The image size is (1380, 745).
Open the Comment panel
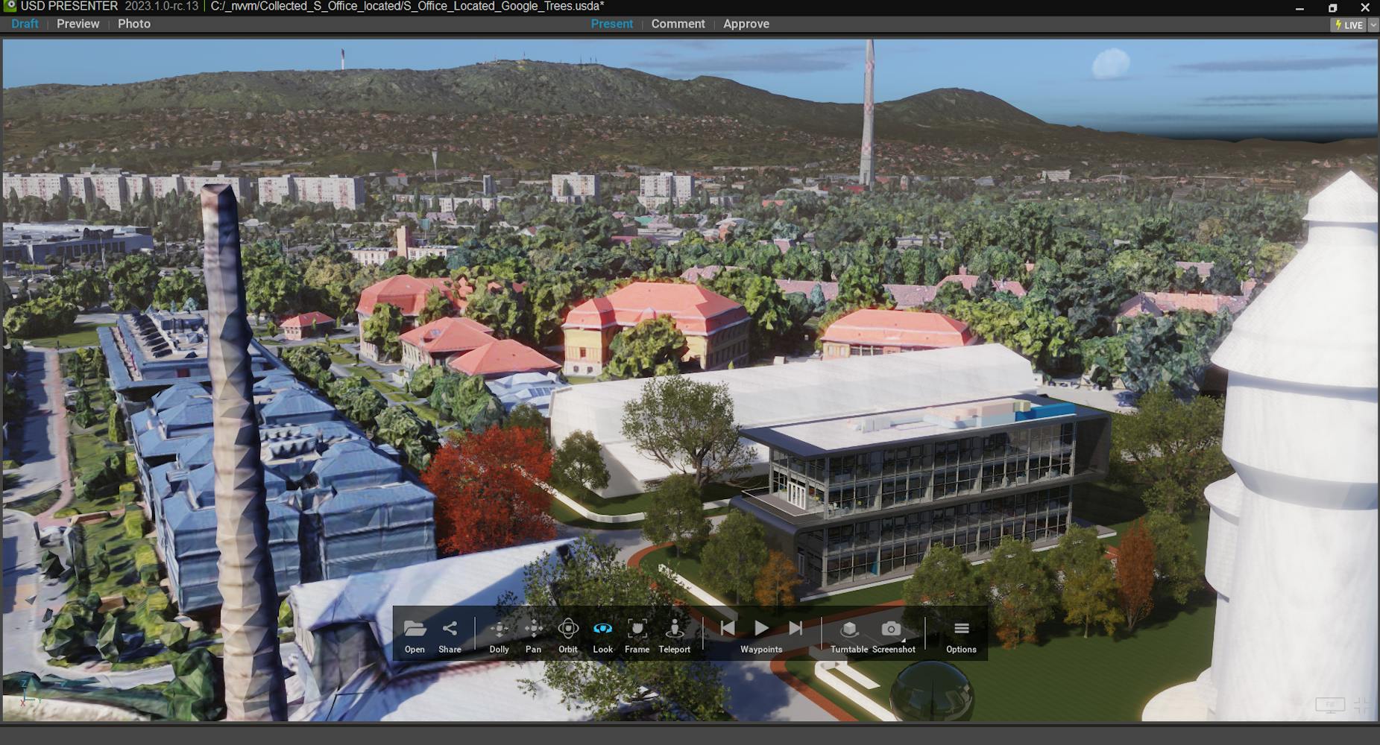678,23
